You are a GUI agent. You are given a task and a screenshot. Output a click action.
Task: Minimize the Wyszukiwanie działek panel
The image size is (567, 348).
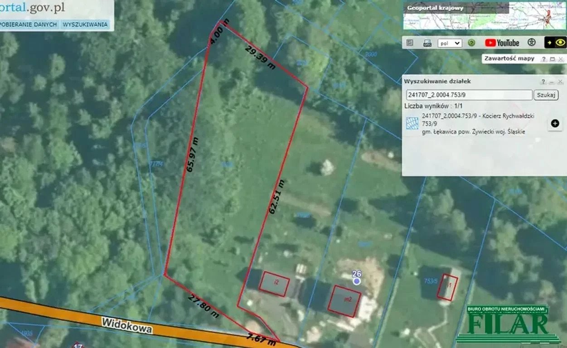click(552, 82)
